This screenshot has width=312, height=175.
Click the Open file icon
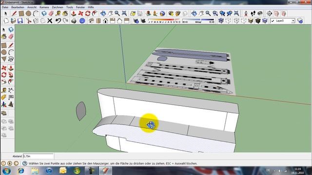tap(13, 20)
